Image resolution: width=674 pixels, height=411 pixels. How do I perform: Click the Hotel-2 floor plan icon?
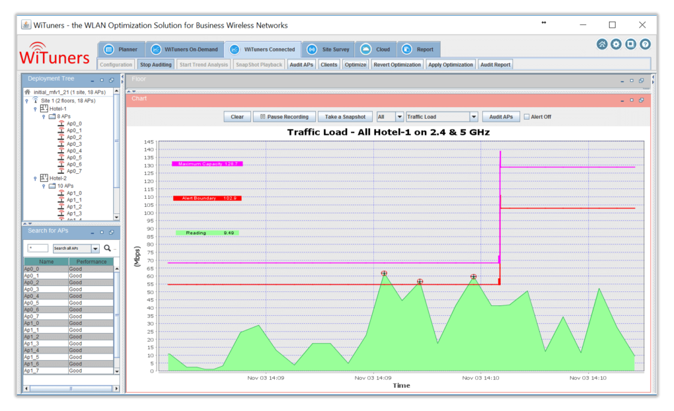tap(44, 178)
